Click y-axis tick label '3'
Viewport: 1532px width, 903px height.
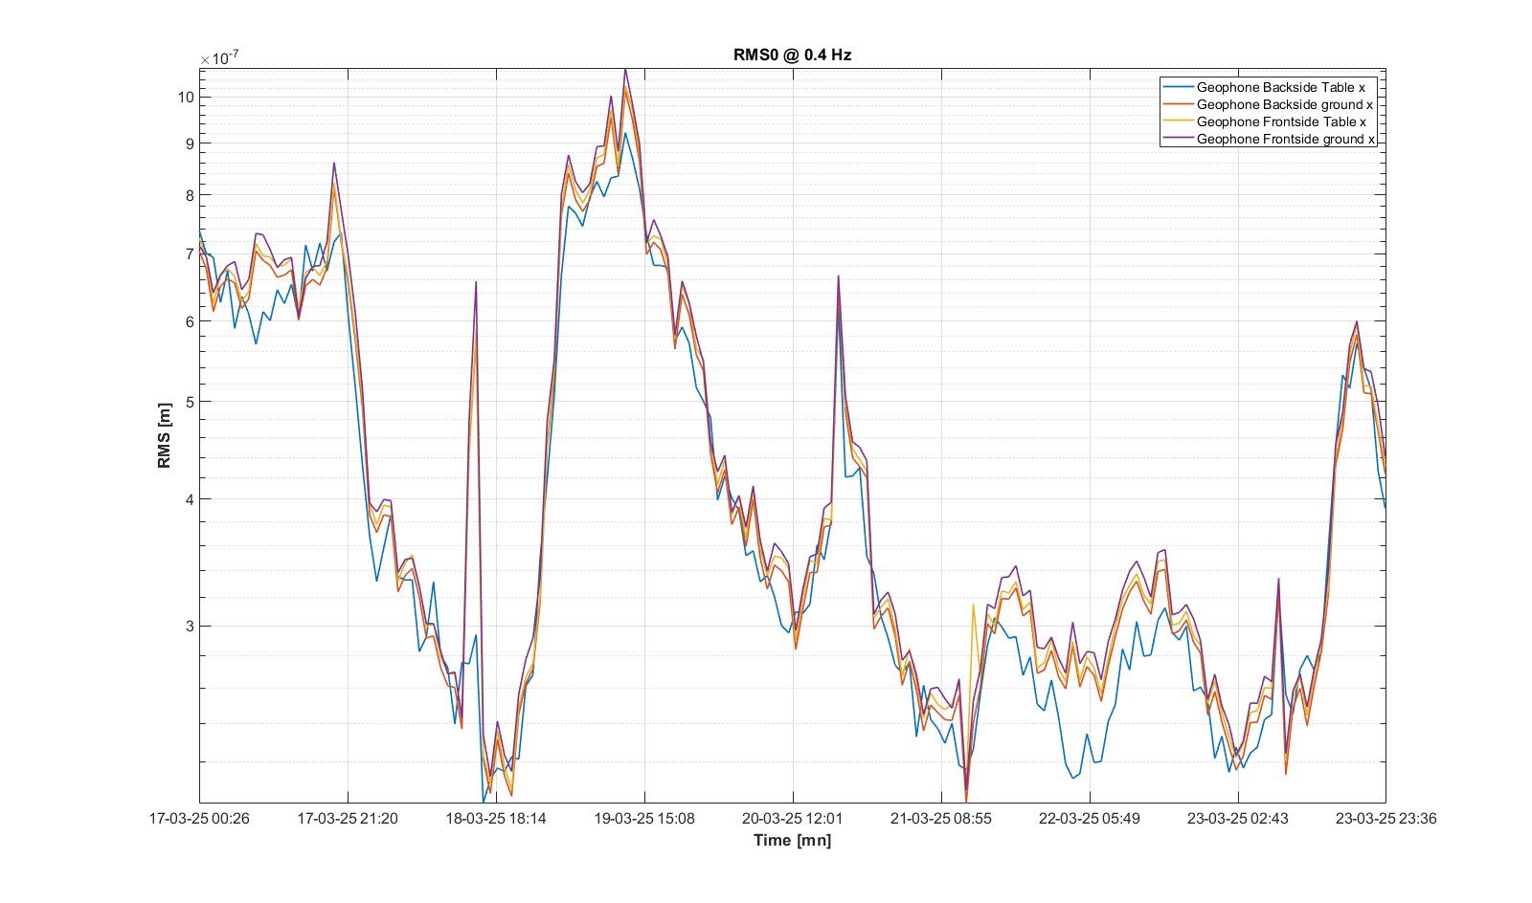[190, 626]
